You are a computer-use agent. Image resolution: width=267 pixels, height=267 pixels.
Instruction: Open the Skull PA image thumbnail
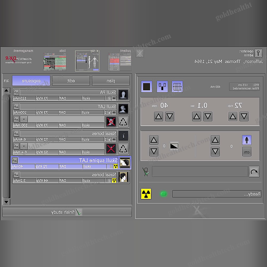click(123, 95)
